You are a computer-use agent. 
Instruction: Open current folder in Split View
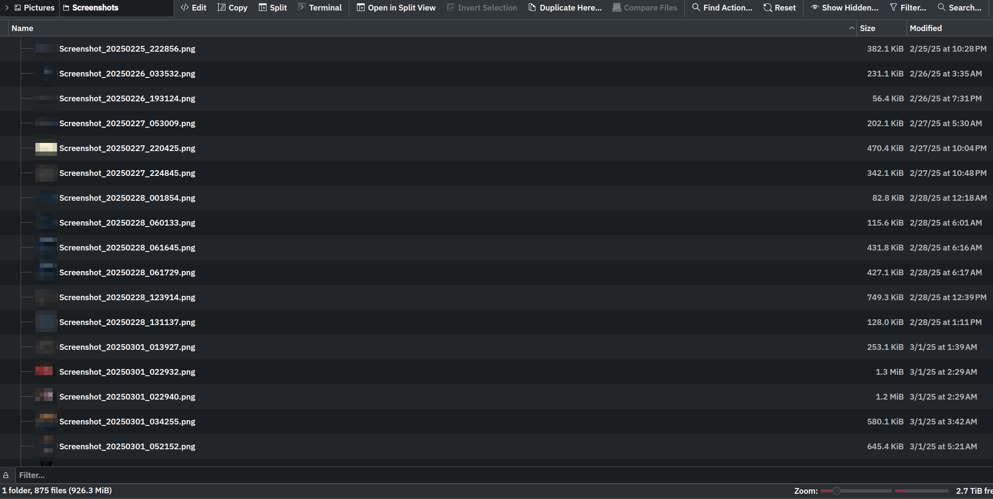click(x=396, y=7)
